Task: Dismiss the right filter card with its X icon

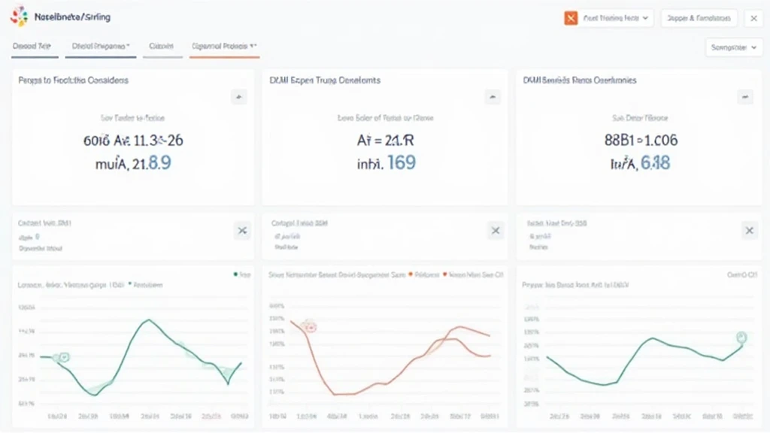Action: 748,231
